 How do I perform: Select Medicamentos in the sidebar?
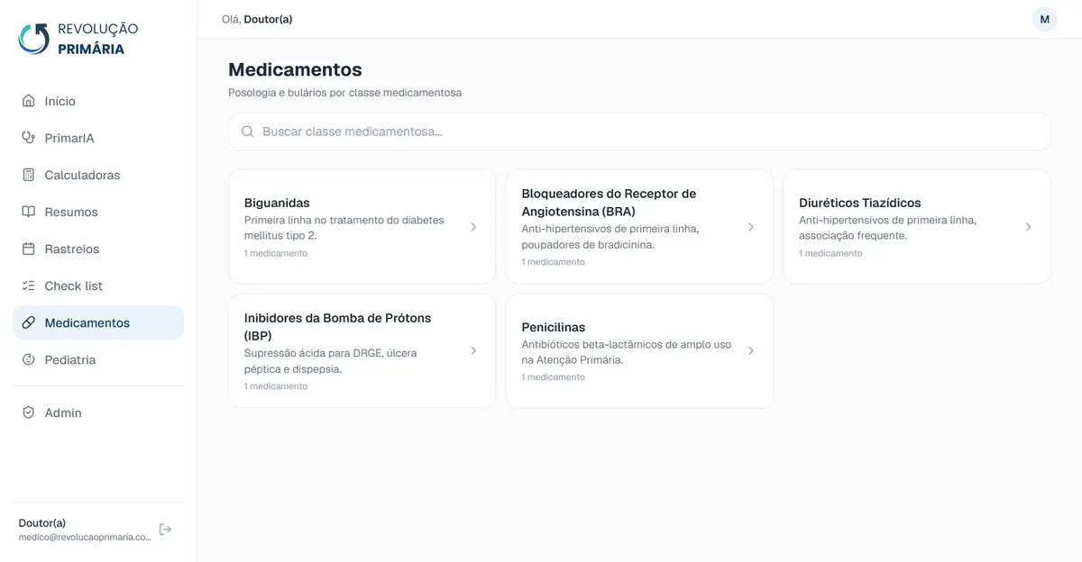pyautogui.click(x=98, y=322)
